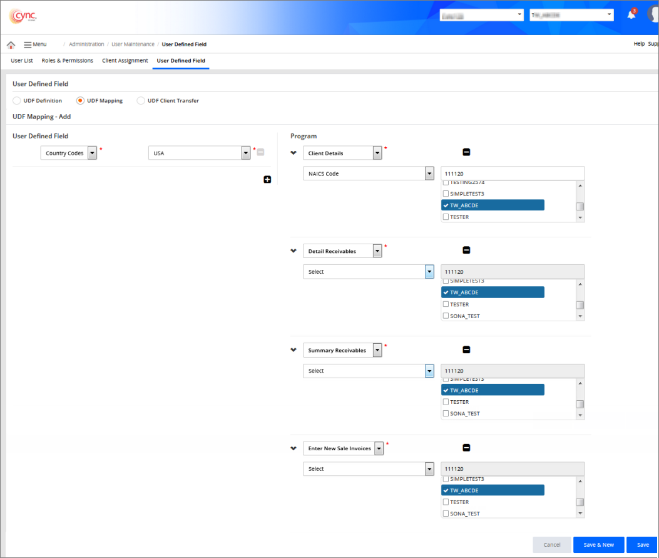Remove the Enter New Sale Invoices minus icon
This screenshot has height=558, width=659.
pos(466,448)
